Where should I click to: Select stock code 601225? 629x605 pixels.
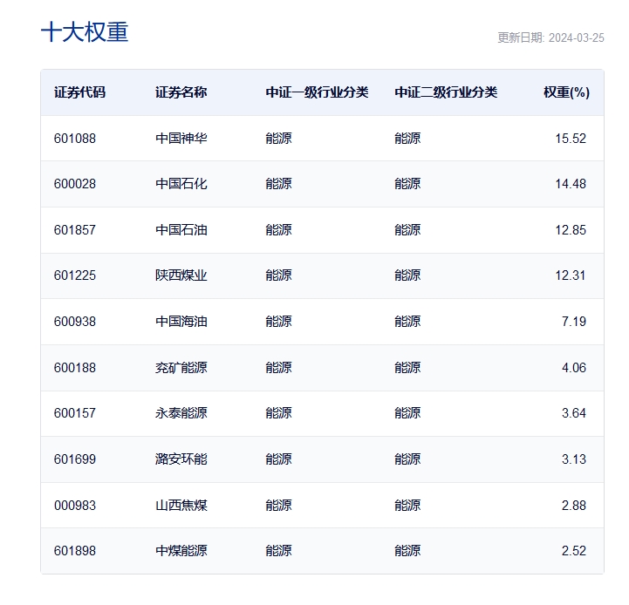[75, 275]
